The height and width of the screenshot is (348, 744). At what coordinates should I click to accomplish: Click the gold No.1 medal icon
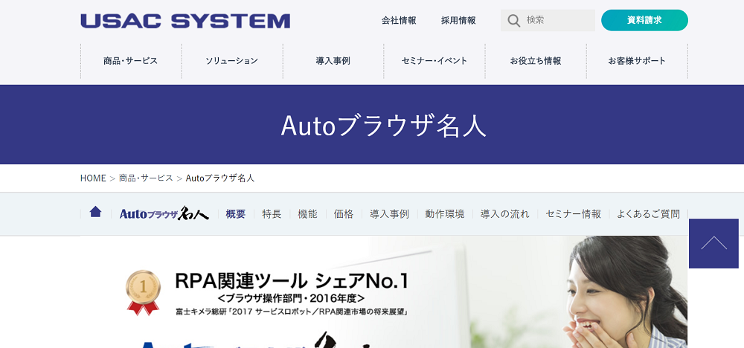pos(143,292)
